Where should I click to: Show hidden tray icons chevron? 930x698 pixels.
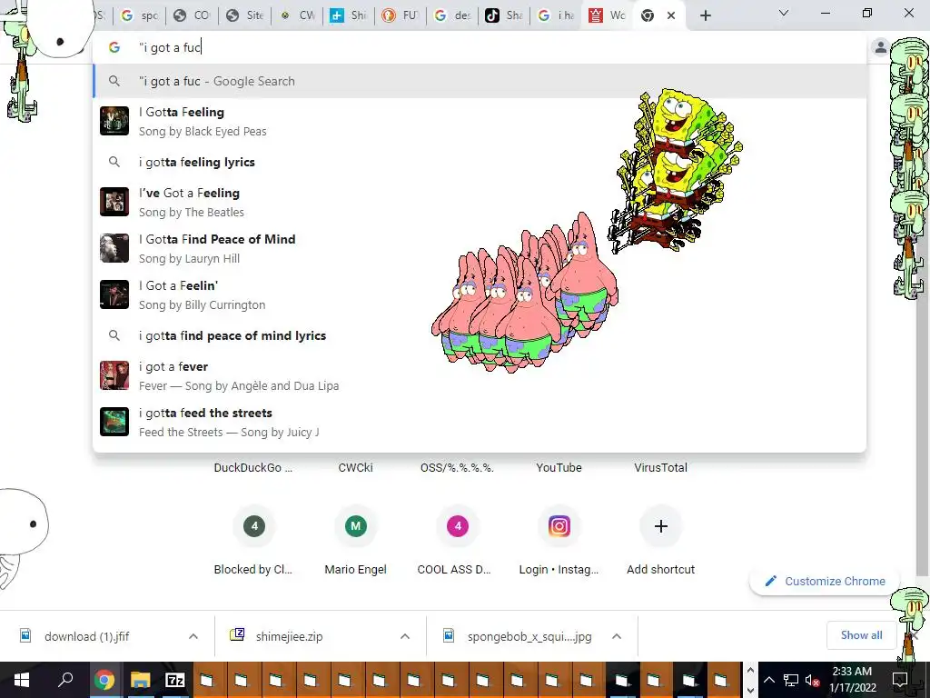click(x=768, y=680)
